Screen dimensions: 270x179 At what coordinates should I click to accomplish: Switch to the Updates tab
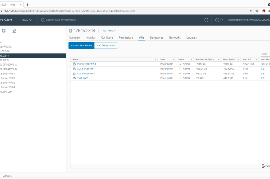click(191, 37)
